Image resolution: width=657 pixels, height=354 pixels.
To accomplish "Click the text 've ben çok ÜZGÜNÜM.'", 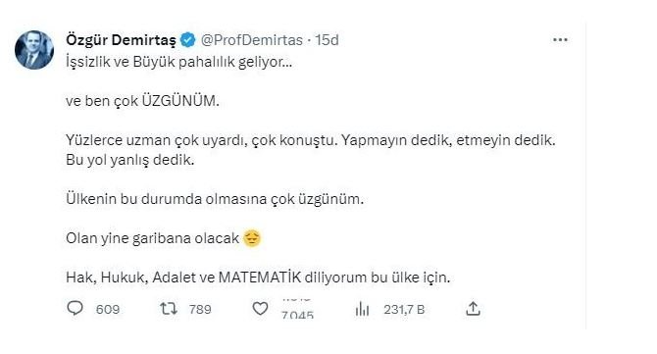I will [x=142, y=101].
